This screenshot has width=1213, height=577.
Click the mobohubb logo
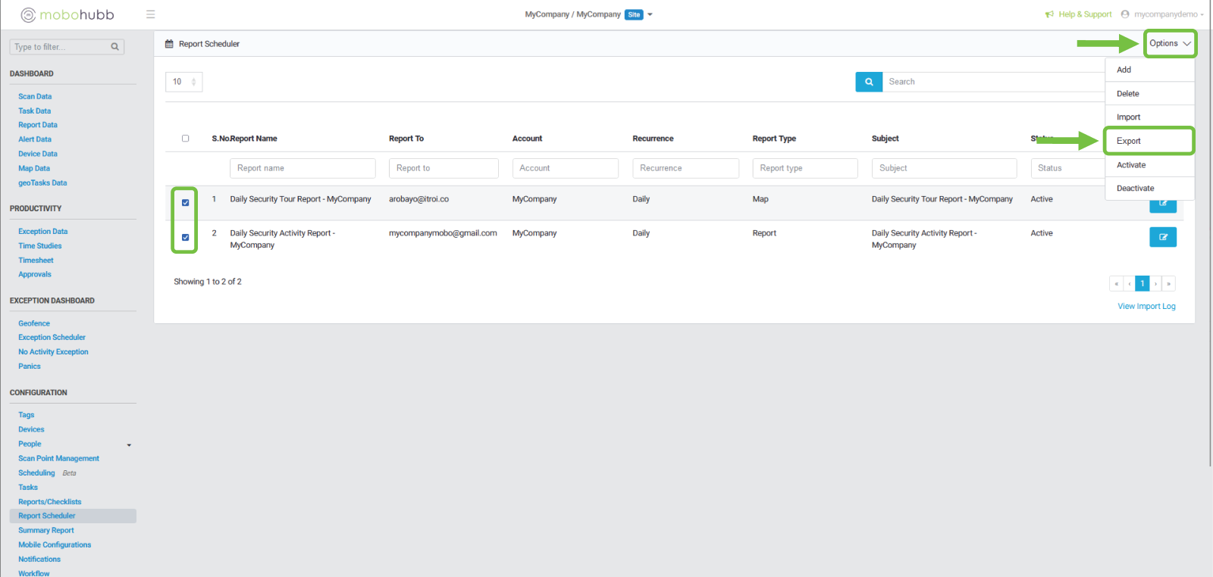[67, 14]
